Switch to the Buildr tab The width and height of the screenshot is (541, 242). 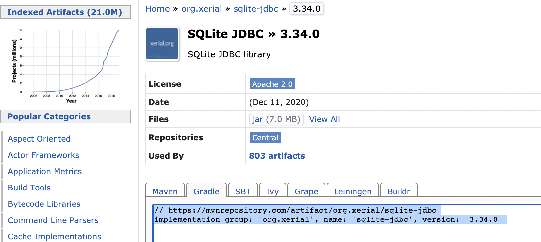click(x=399, y=190)
